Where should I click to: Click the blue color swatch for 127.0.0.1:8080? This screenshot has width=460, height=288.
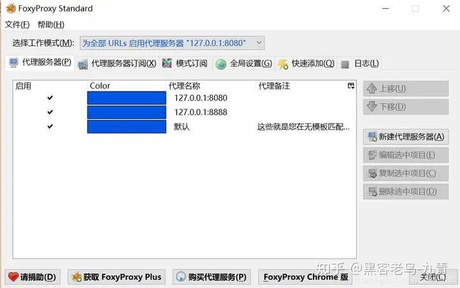pos(126,98)
